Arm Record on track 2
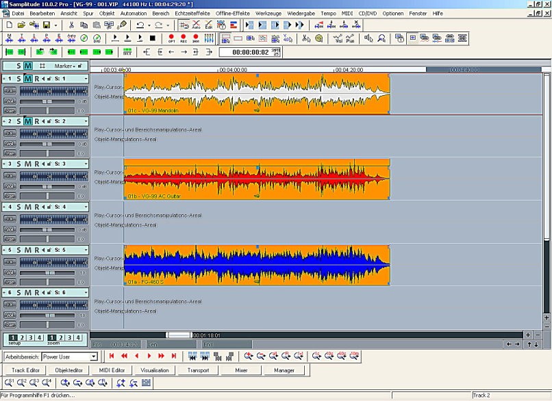The height and width of the screenshot is (401, 552). point(36,121)
